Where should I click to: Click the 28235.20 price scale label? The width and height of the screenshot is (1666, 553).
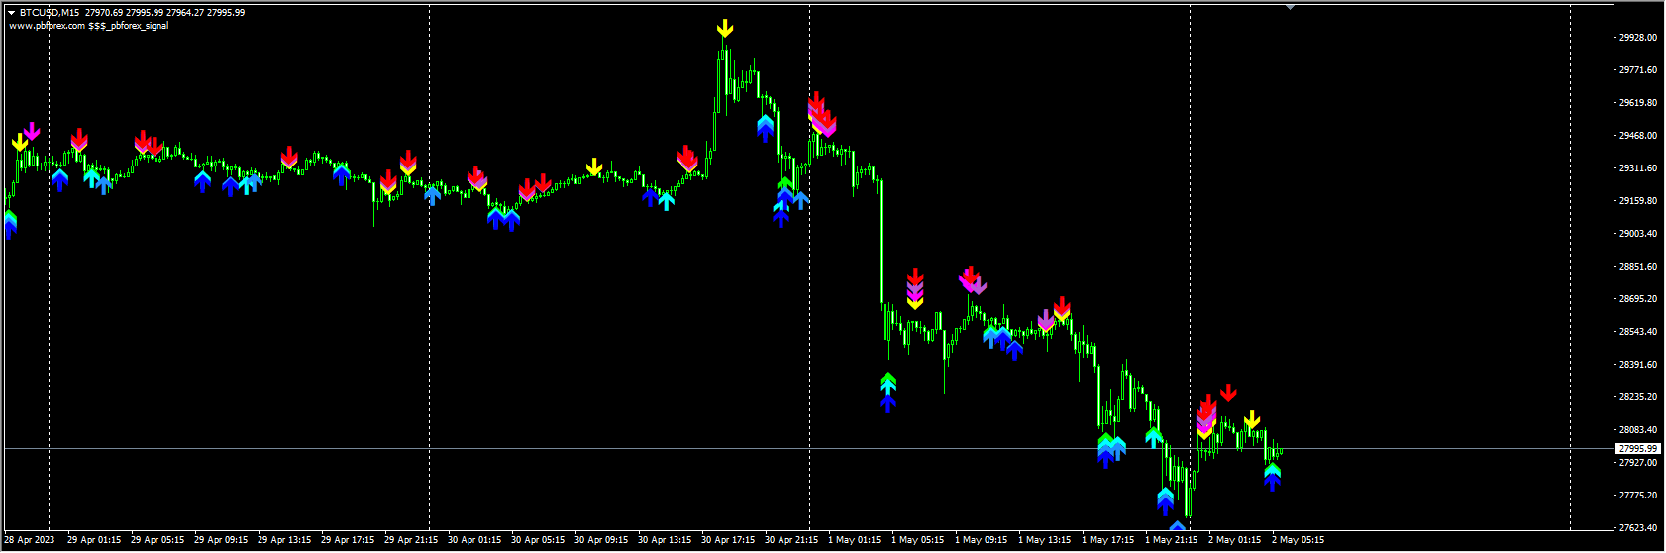pyautogui.click(x=1638, y=397)
